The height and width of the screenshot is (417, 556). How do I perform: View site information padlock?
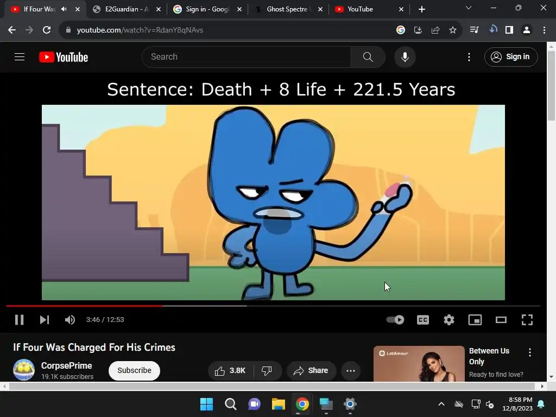coord(68,30)
